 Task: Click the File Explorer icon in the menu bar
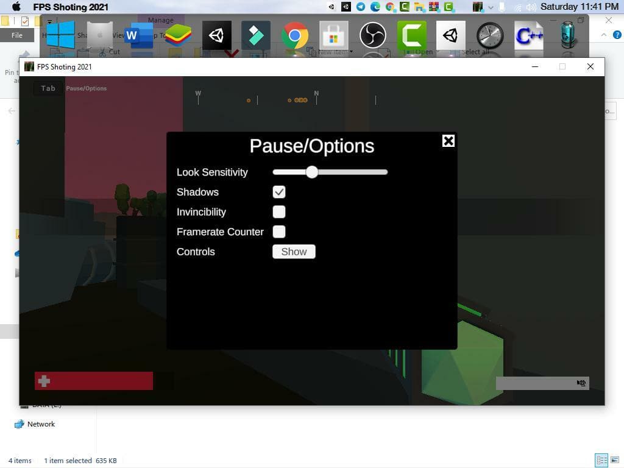[419, 6]
